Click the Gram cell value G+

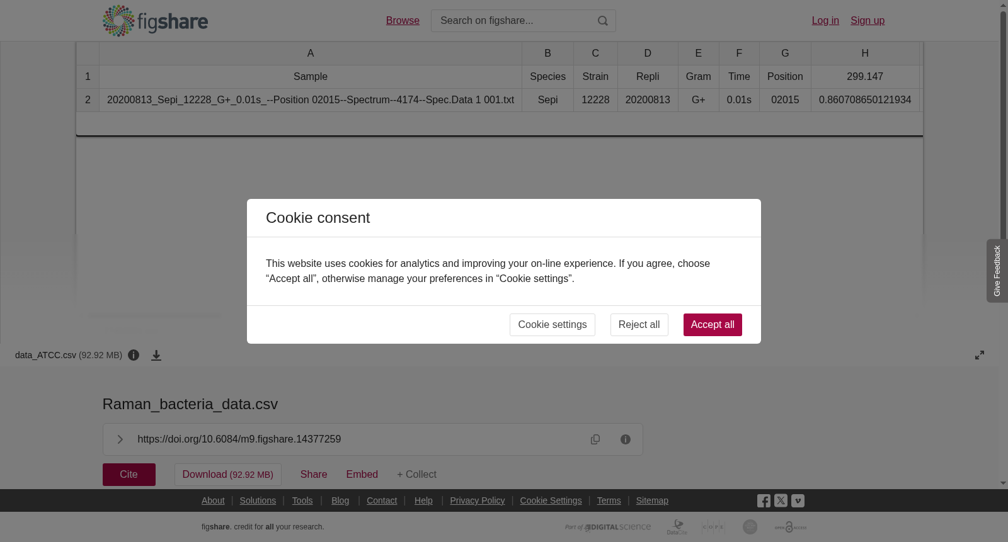pyautogui.click(x=698, y=100)
